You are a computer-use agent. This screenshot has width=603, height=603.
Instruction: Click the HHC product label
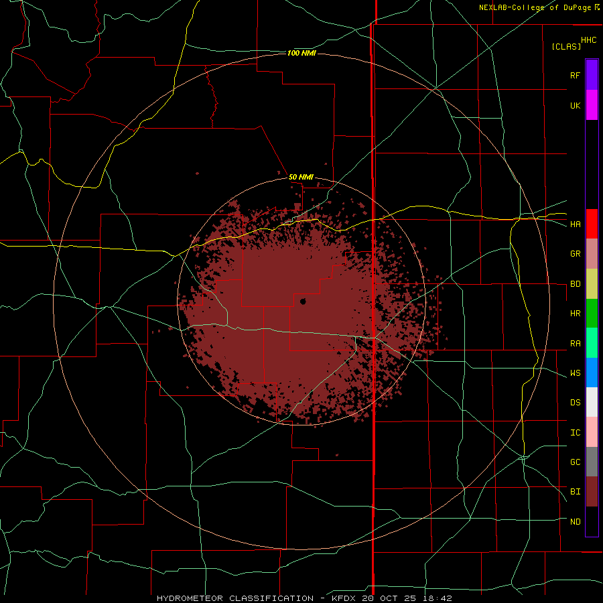tap(588, 40)
